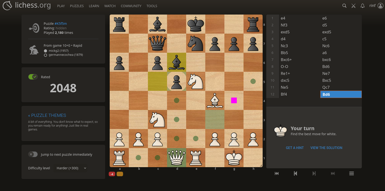The height and width of the screenshot is (191, 385).
Task: Select move Bd6 in move list
Action: [340, 94]
